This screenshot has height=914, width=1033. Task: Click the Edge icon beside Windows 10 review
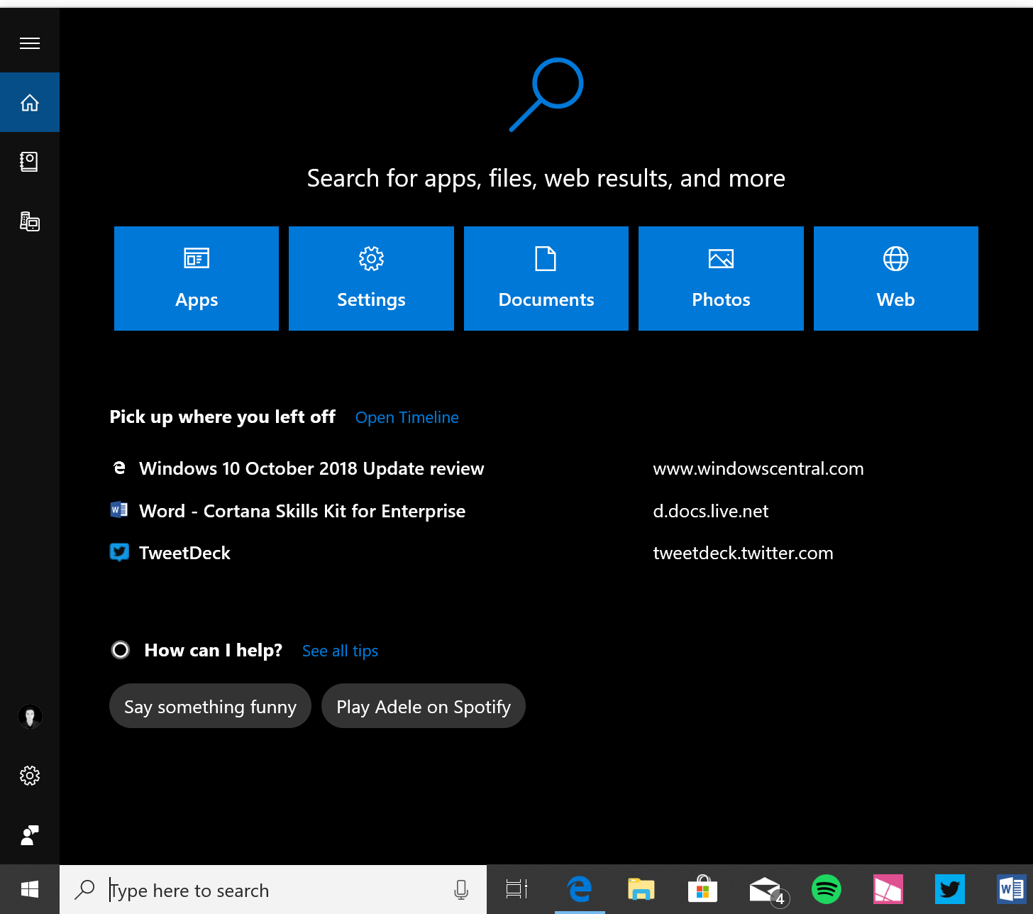pyautogui.click(x=119, y=468)
